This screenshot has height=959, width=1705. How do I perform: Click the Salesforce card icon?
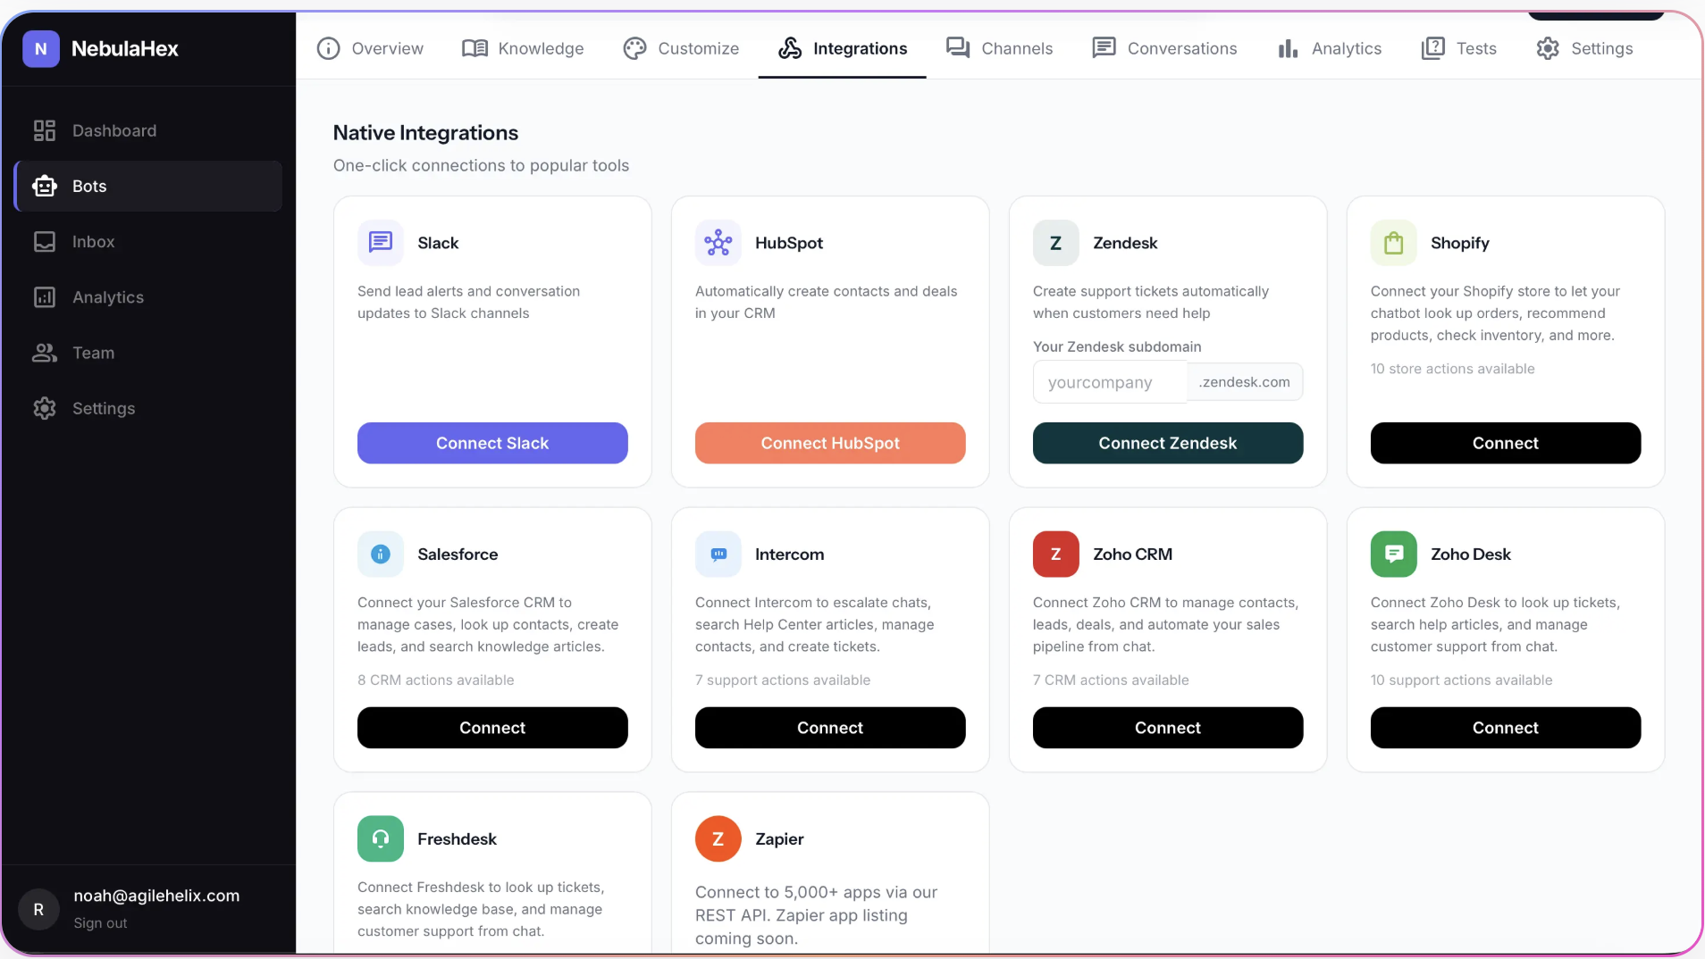381,555
